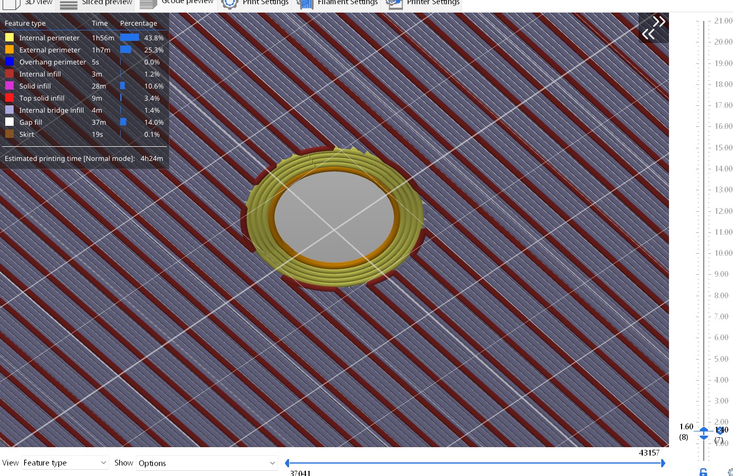733x476 pixels.
Task: Click the 10.00 mark on the height ruler
Action: pos(723,253)
